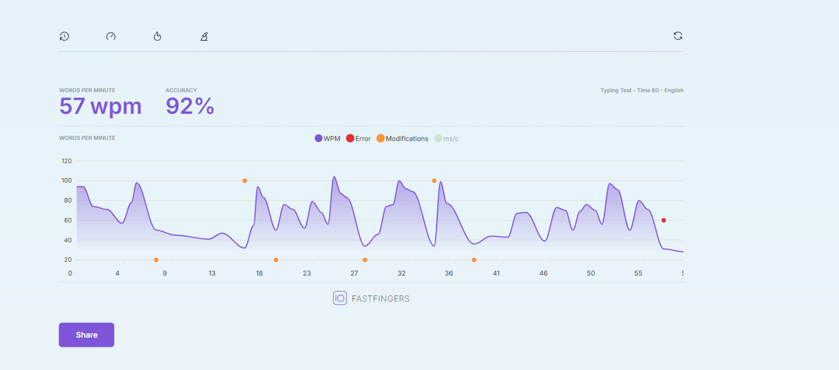Screen dimensions: 839x370
Task: Click the flame streak icon
Action: 157,36
